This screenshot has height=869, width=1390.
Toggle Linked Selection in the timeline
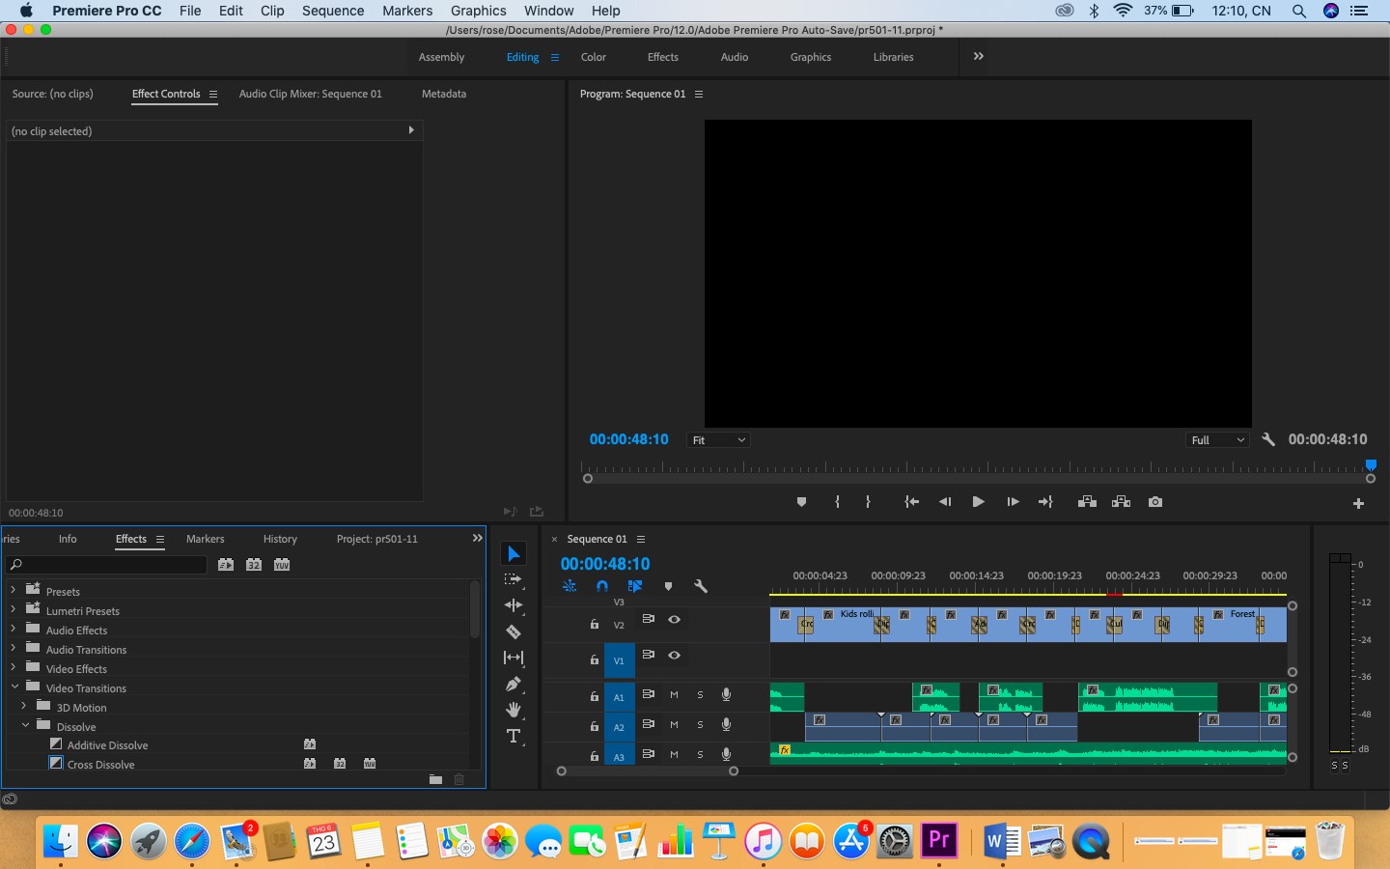pyautogui.click(x=635, y=586)
